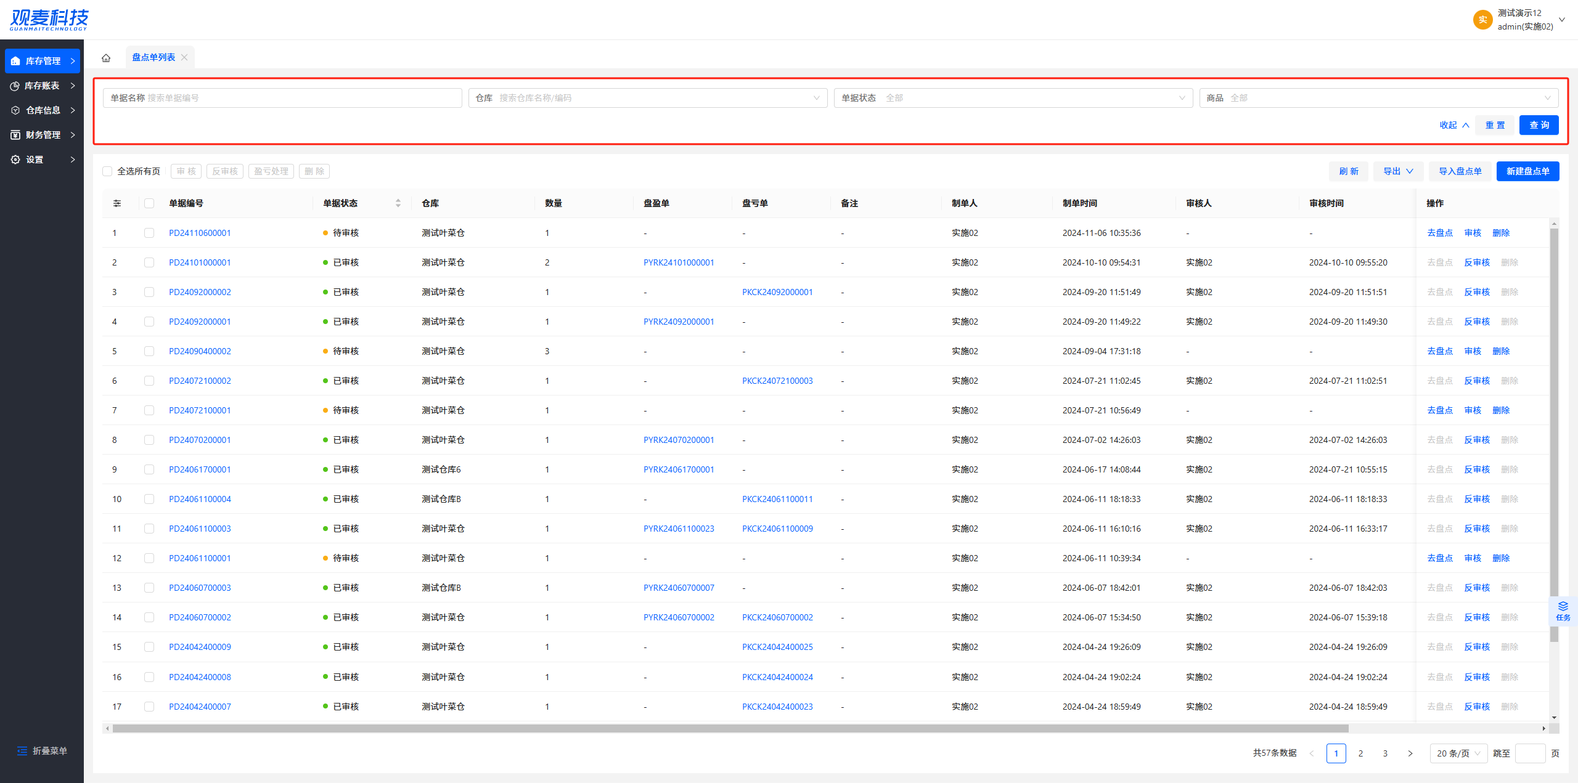Go to page 3
Screen dimensions: 1578x783
pos(1385,753)
